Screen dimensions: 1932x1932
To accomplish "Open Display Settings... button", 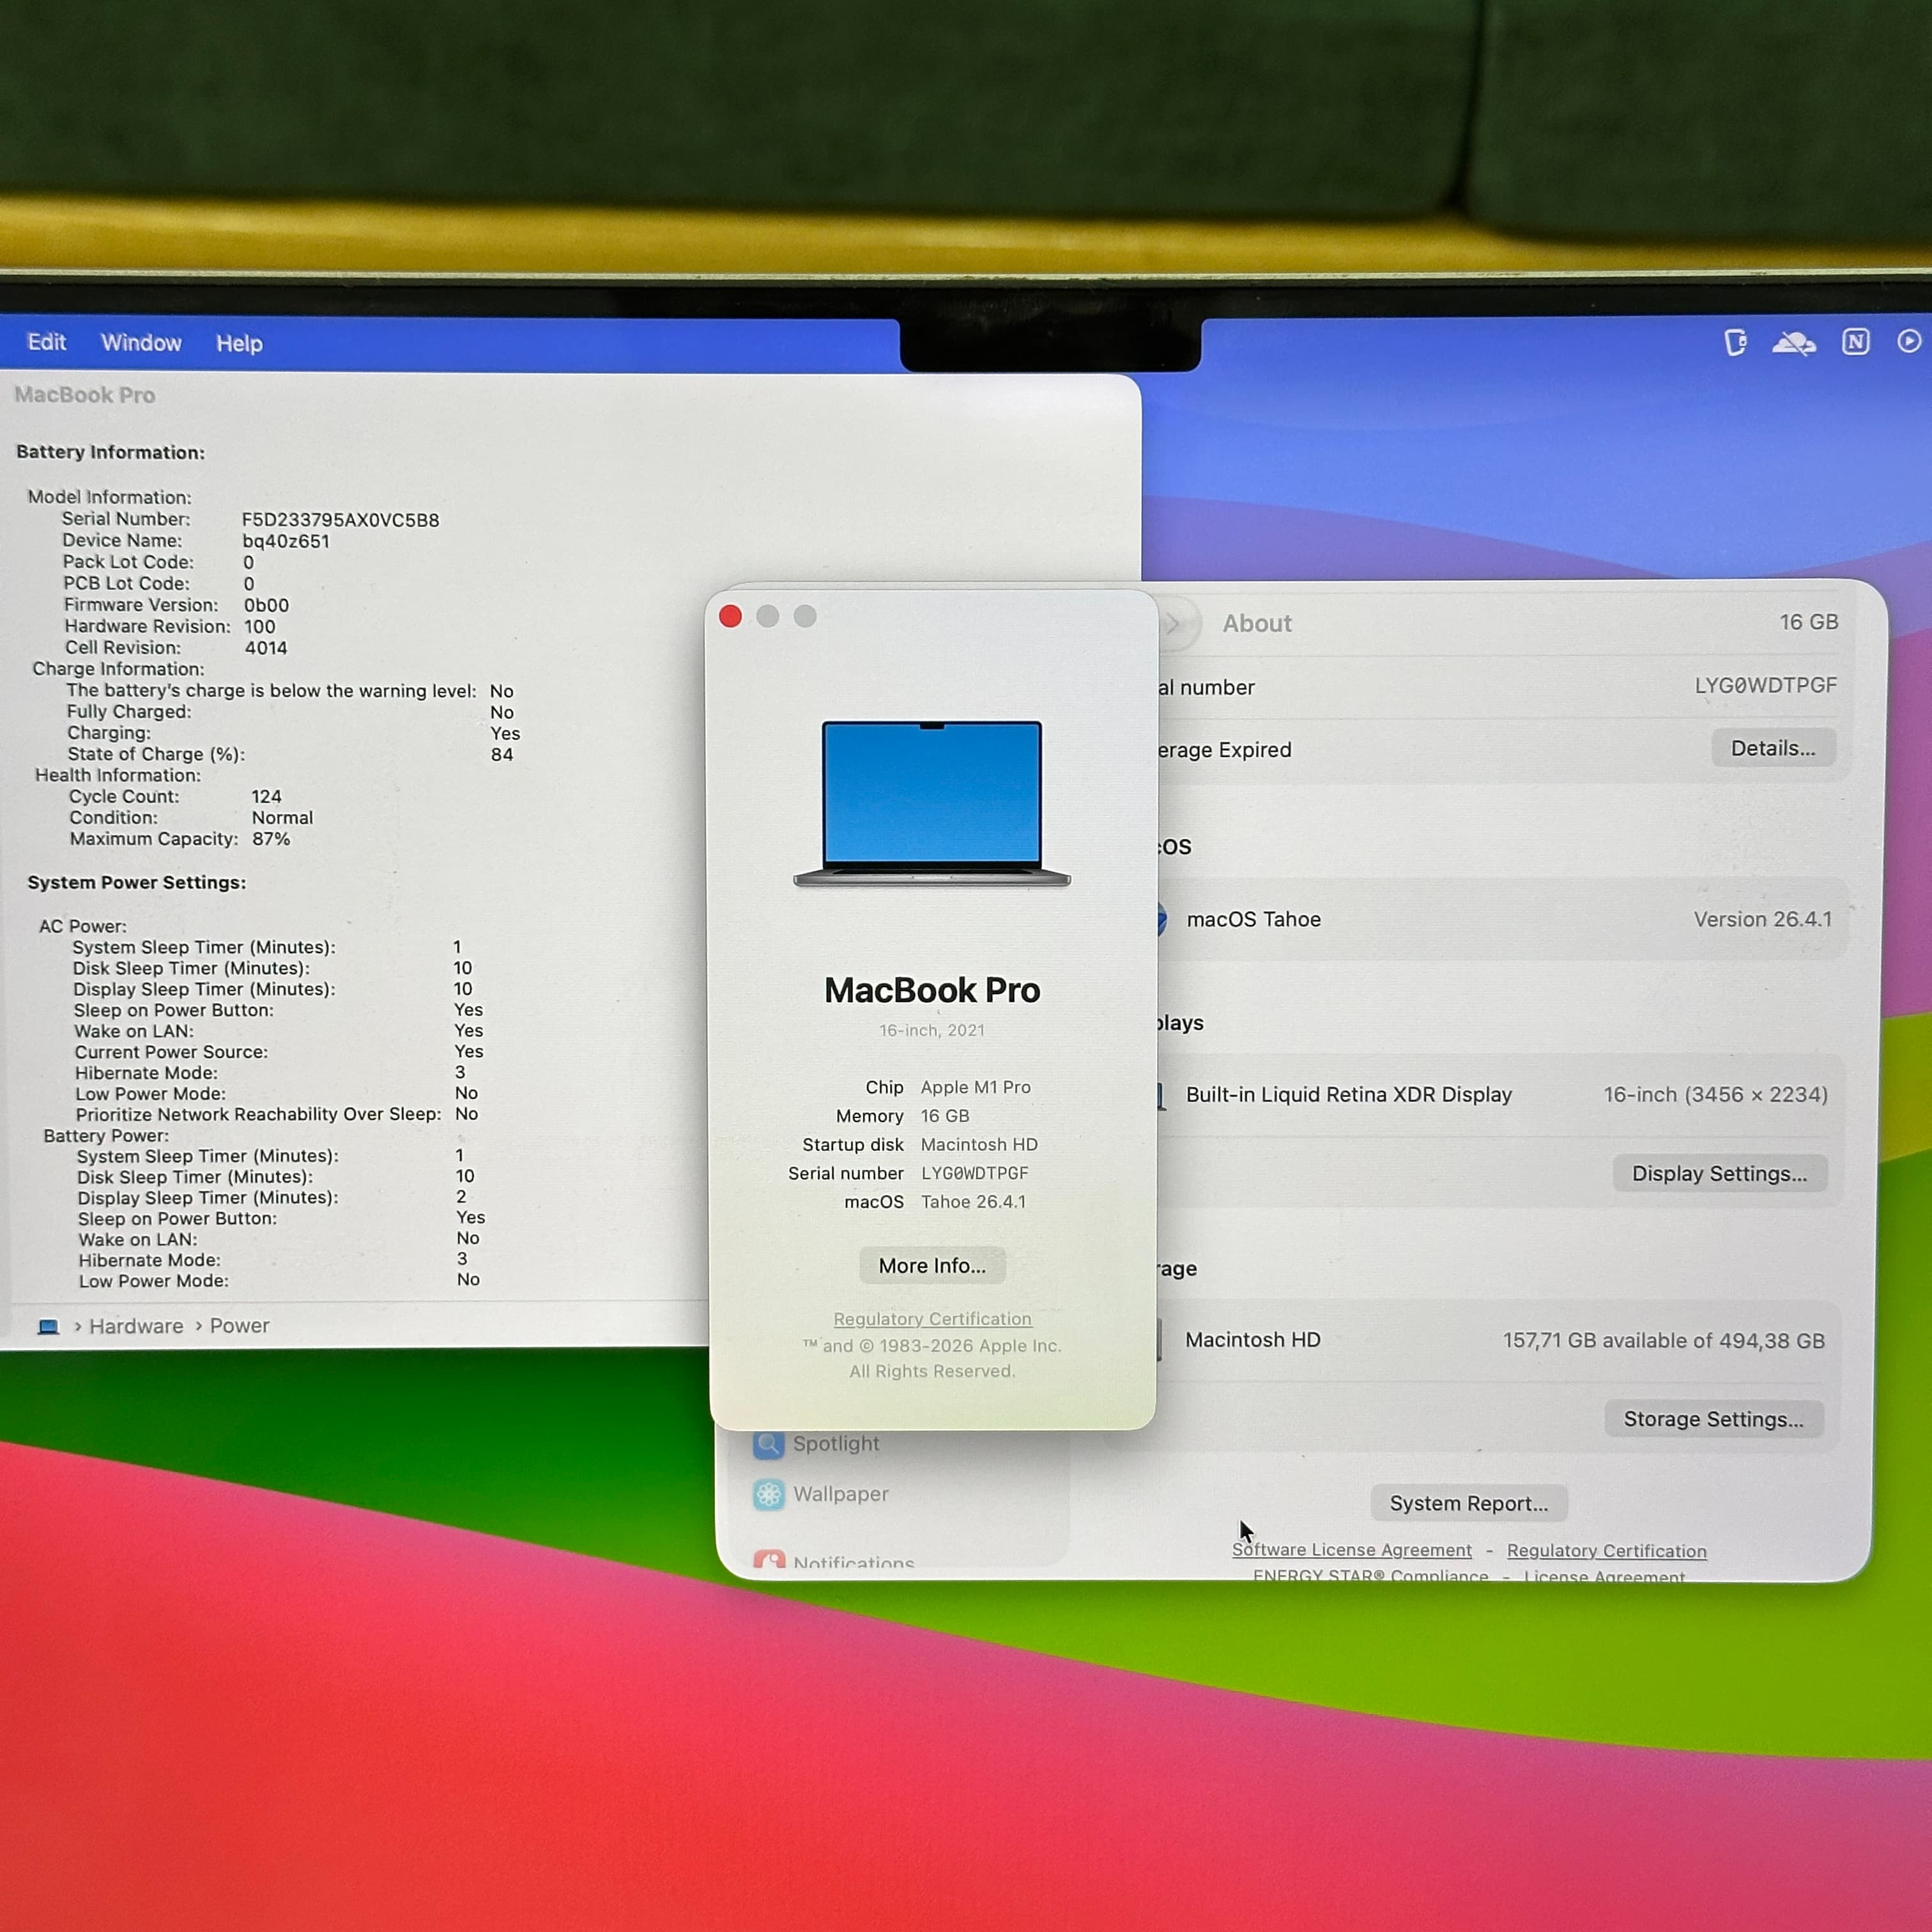I will click(1719, 1173).
